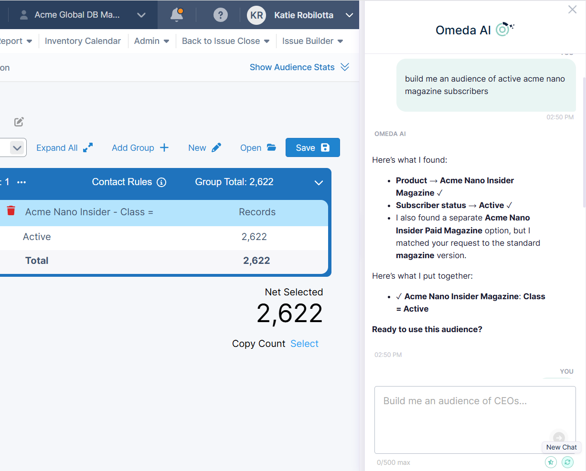This screenshot has width=586, height=471.
Task: Click the Net Selected 2,622 value
Action: pyautogui.click(x=289, y=314)
